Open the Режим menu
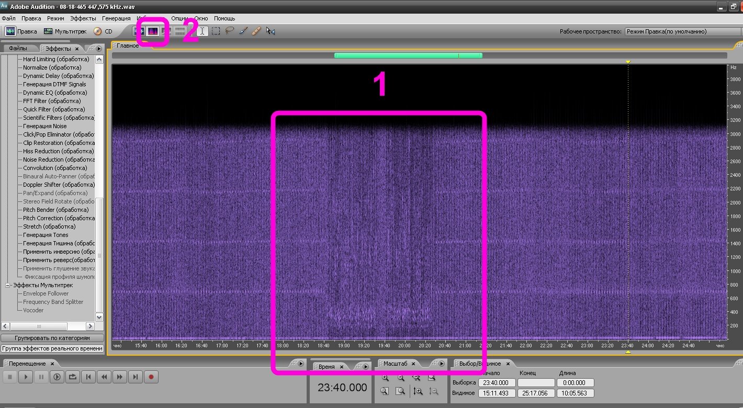This screenshot has height=408, width=743. pos(55,18)
